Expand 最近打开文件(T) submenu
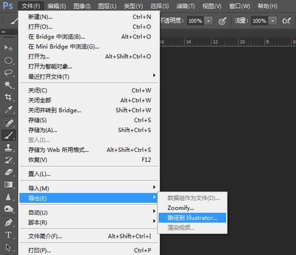296x255 pixels. (x=89, y=76)
